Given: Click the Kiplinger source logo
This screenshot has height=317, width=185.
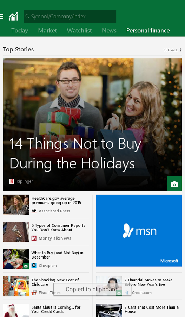Looking at the screenshot, I should pos(12,181).
